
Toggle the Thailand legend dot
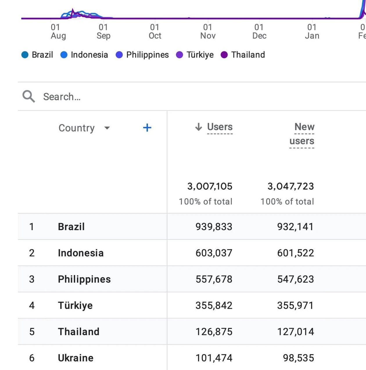(224, 55)
